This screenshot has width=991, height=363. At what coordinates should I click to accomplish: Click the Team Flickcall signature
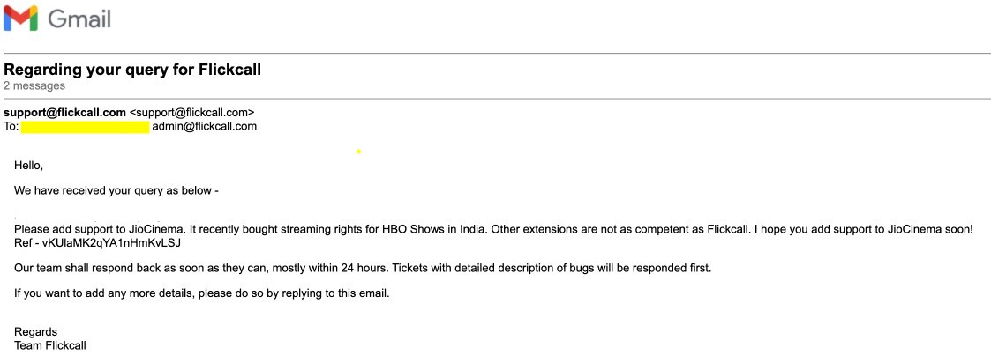tap(50, 345)
